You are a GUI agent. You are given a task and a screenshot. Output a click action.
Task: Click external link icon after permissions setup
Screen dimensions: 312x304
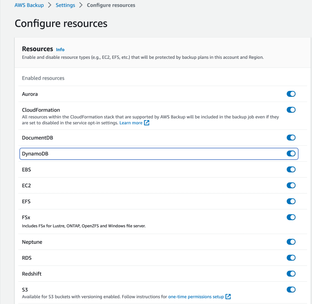pyautogui.click(x=228, y=297)
